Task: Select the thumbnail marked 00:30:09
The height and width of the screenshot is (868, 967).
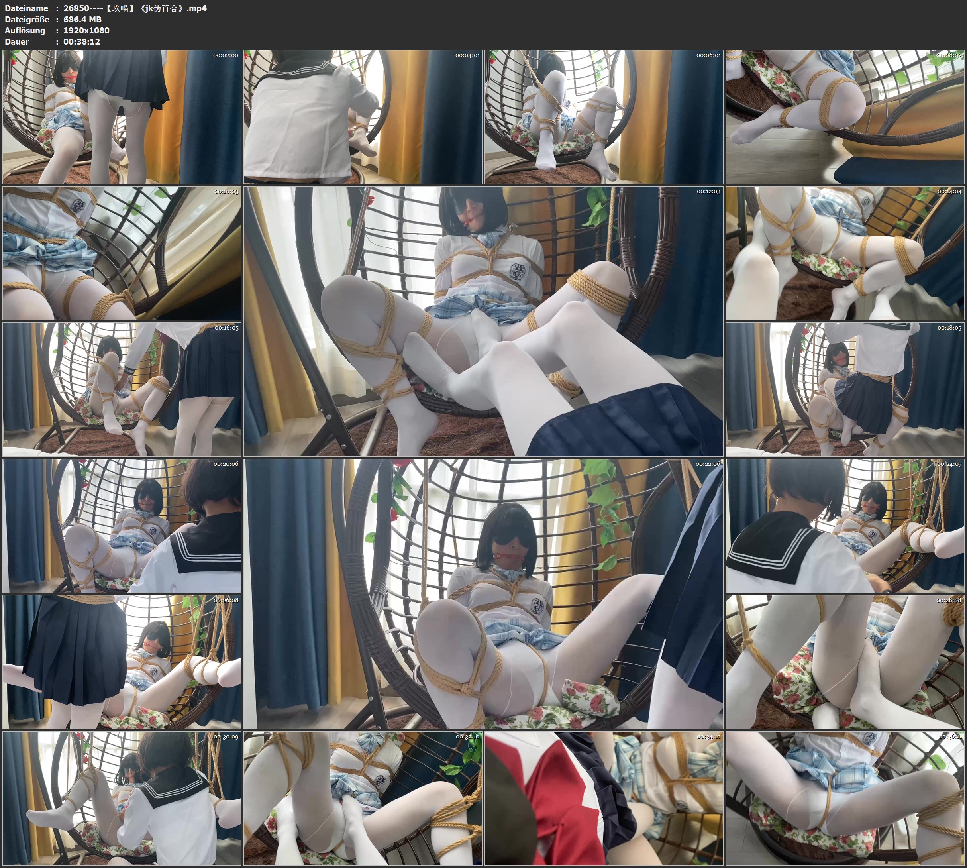Action: [x=122, y=798]
